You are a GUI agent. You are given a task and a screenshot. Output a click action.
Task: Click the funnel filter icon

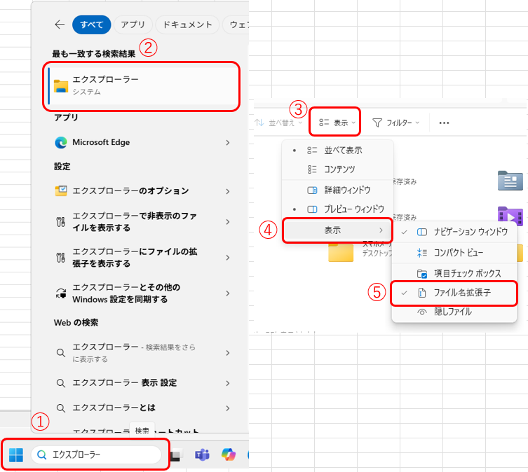377,123
